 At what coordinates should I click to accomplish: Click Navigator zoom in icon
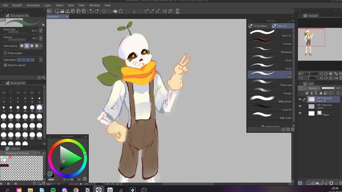pos(326,74)
